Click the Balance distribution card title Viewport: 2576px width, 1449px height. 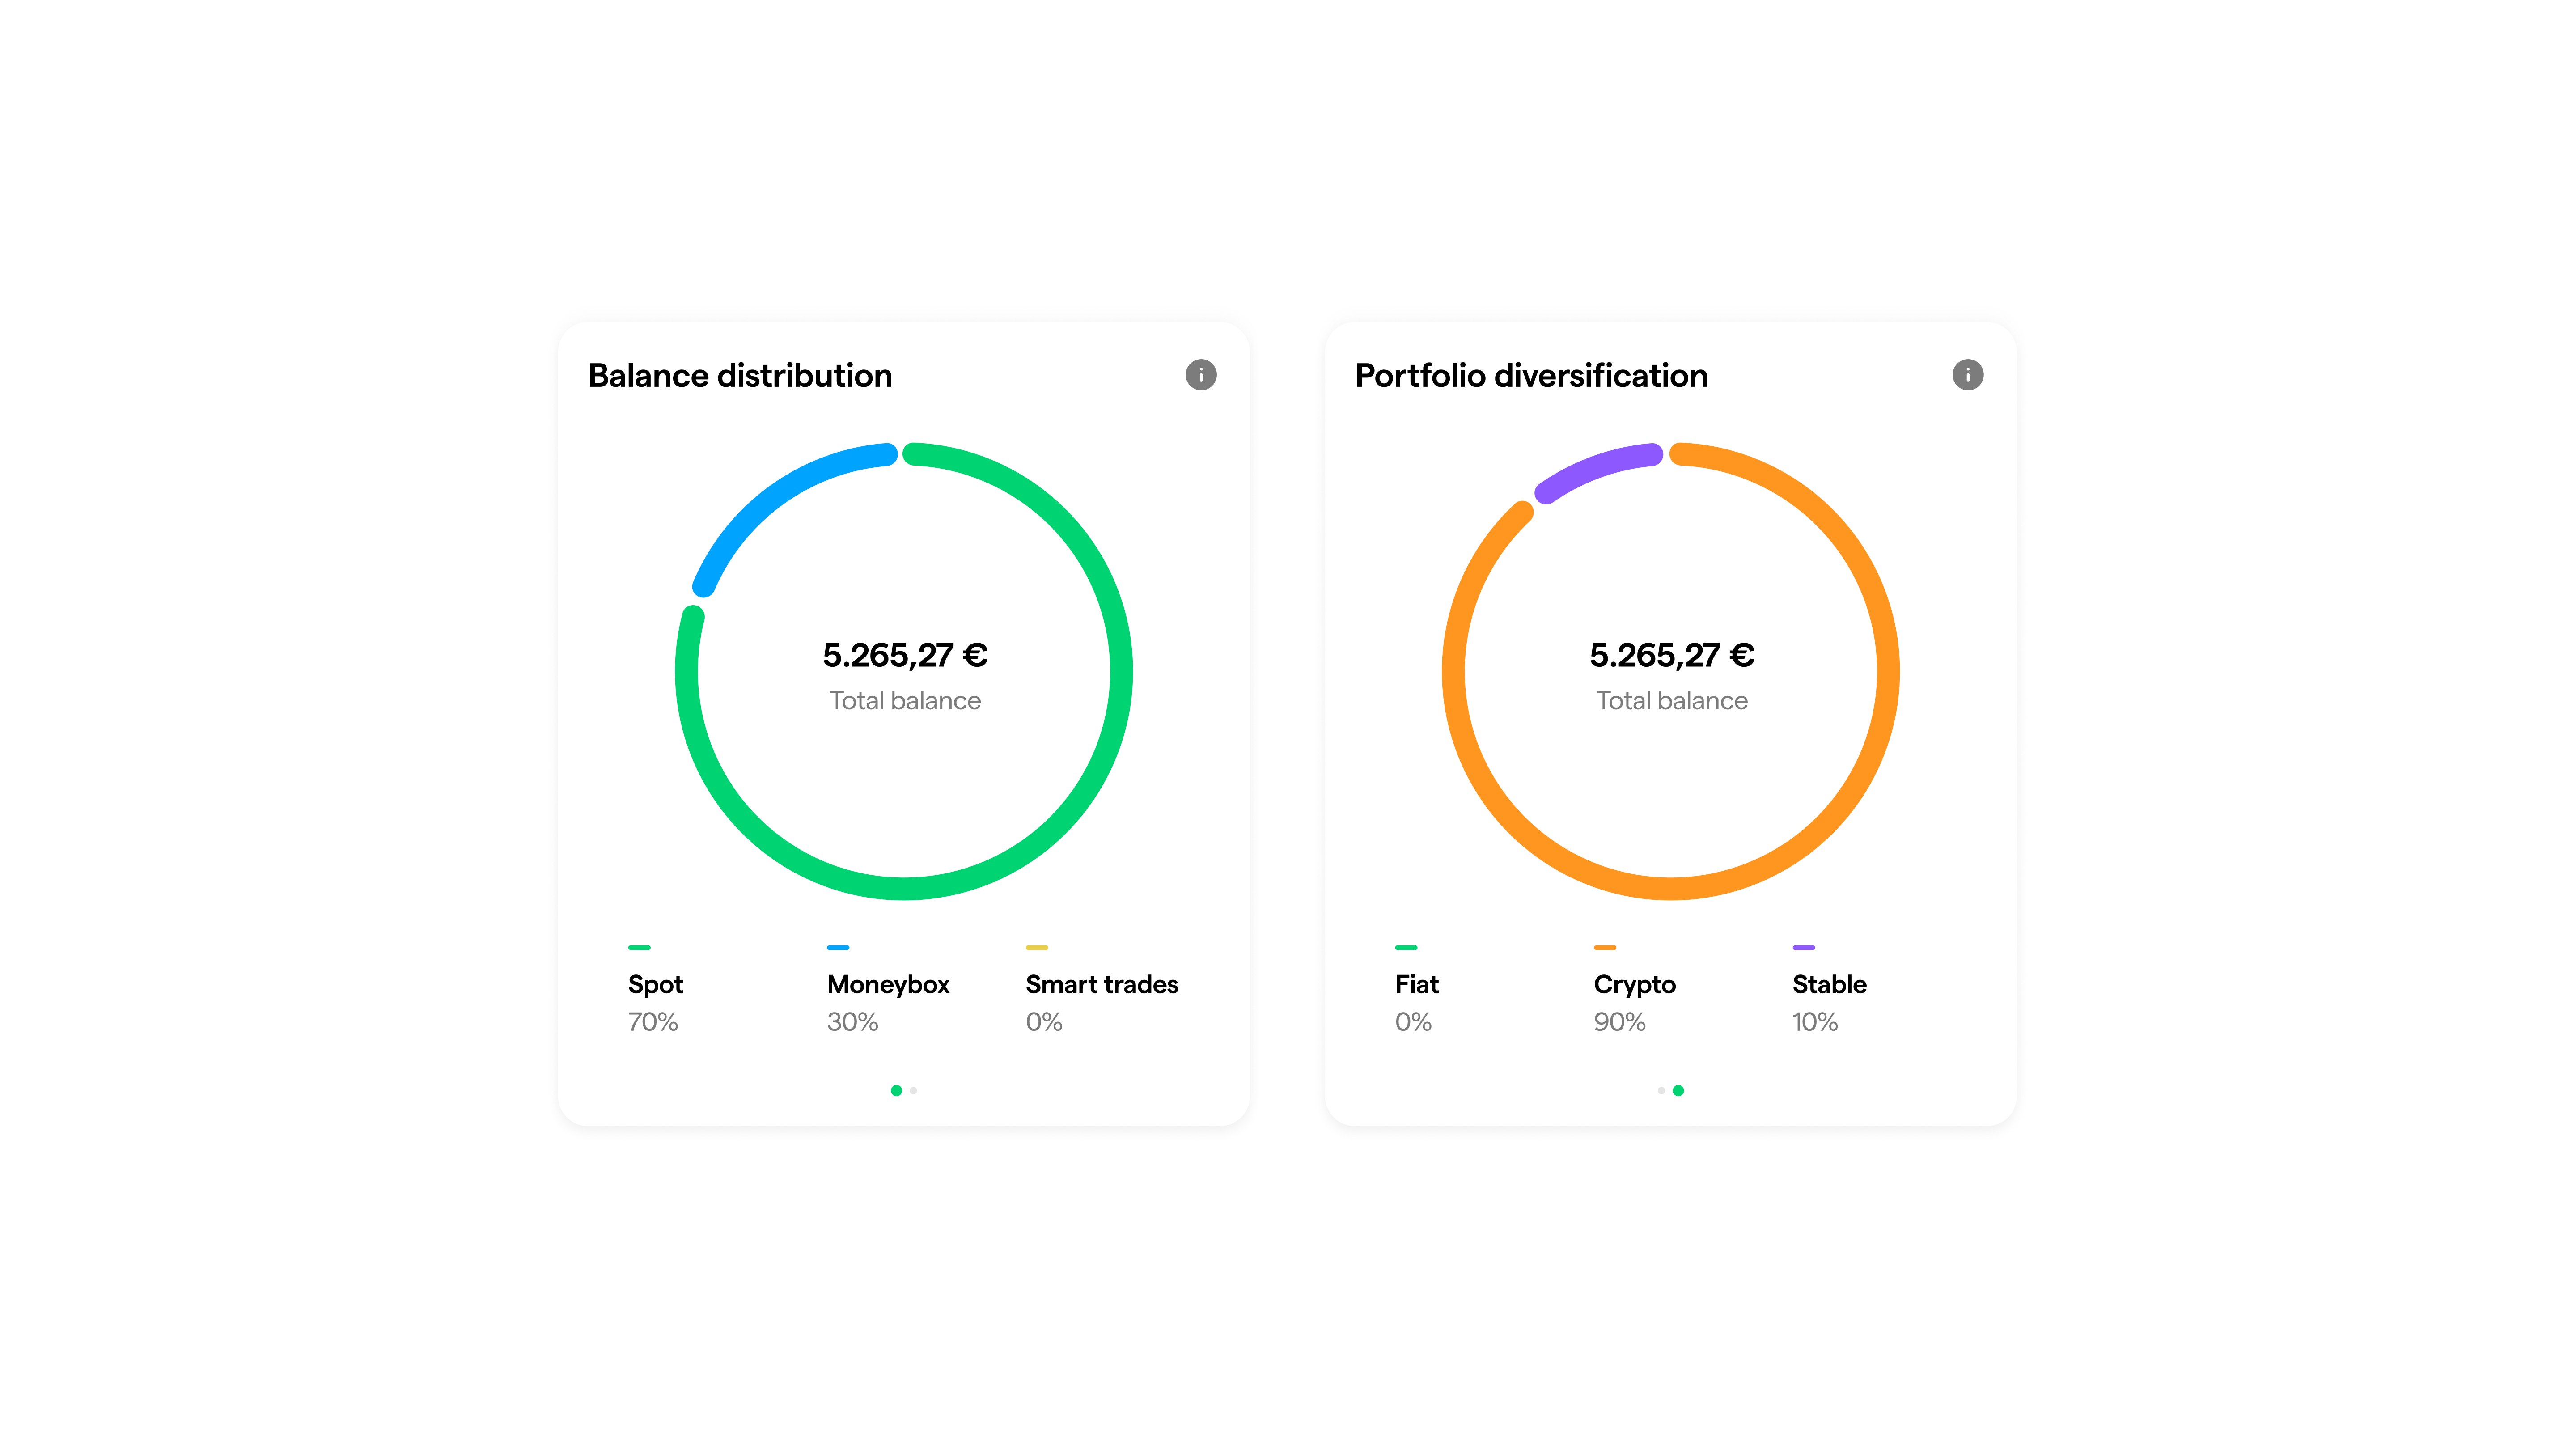click(x=740, y=376)
